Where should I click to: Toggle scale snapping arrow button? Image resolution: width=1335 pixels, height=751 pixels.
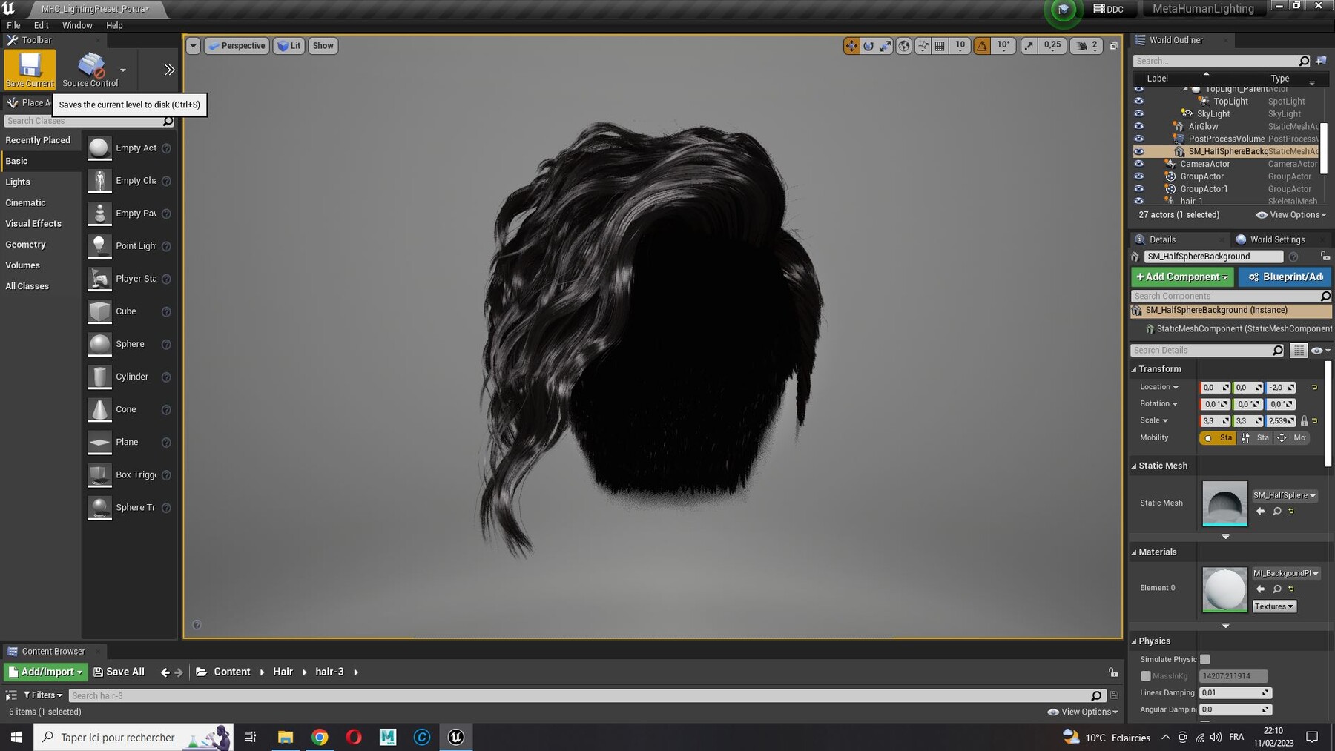coord(1029,46)
